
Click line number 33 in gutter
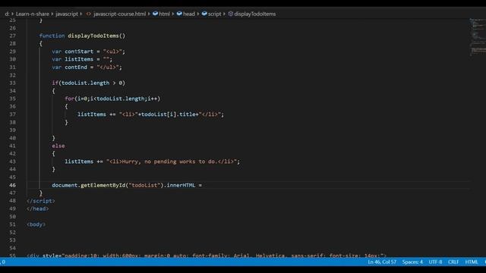tap(12, 83)
